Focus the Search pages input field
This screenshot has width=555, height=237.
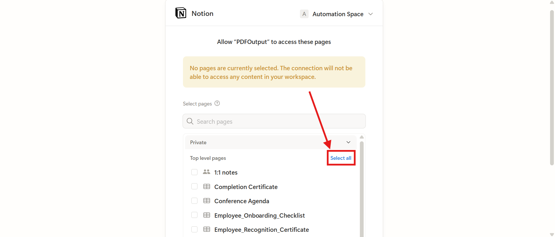pyautogui.click(x=278, y=121)
